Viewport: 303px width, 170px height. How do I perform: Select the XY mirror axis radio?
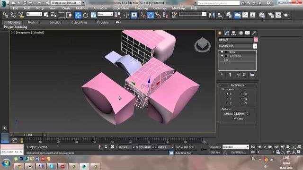tap(241, 94)
